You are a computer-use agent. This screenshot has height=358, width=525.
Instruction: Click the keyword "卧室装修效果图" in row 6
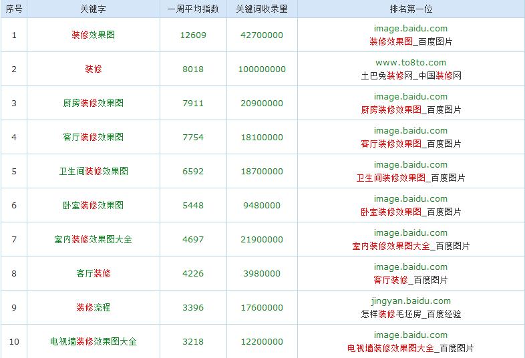coord(93,205)
